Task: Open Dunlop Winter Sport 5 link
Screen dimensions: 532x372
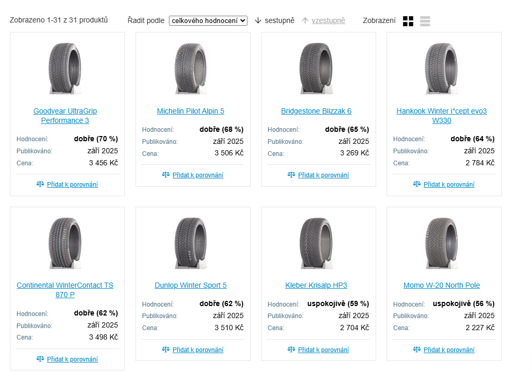Action: coord(190,285)
